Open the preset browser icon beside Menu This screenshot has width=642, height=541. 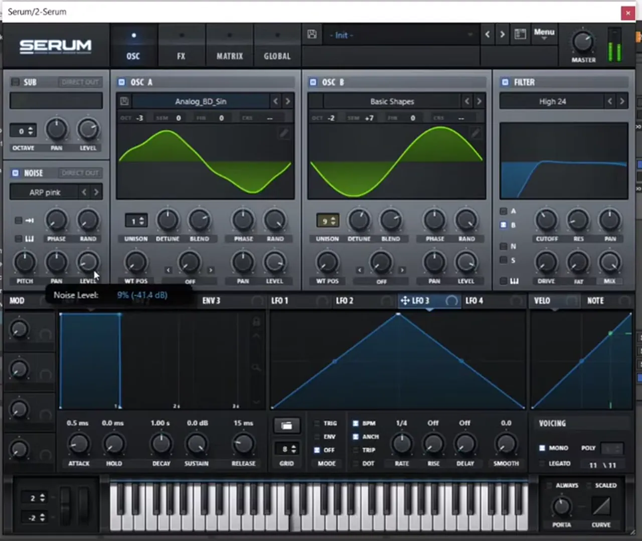tap(520, 34)
